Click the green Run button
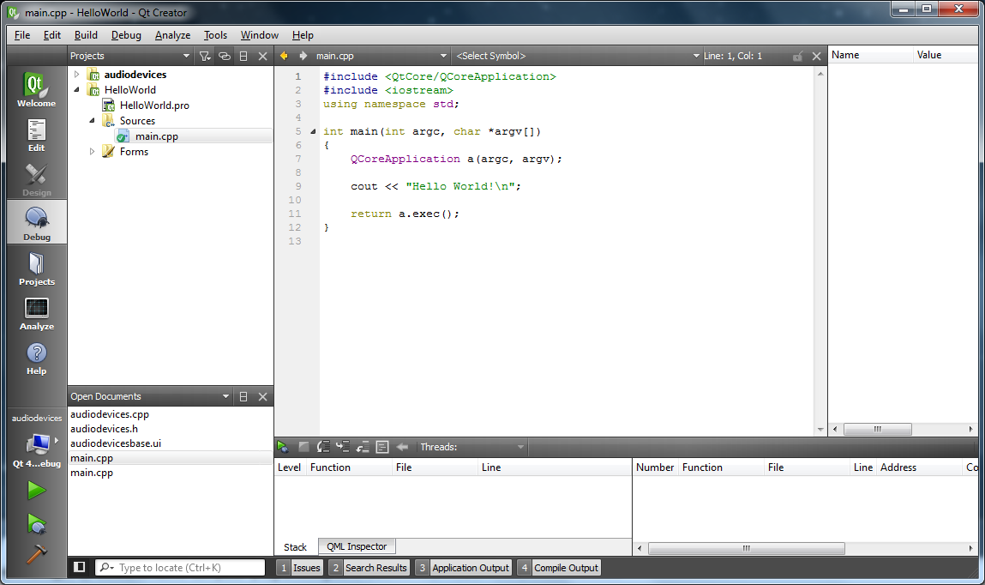 [x=37, y=490]
